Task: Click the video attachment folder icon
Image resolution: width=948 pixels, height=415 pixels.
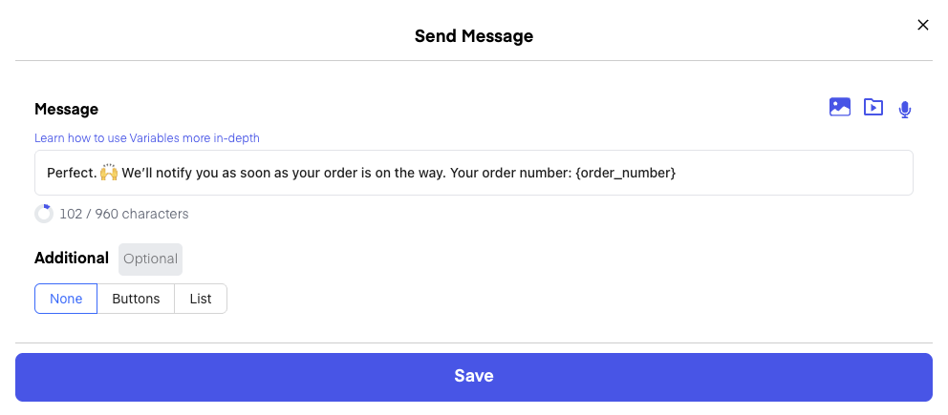Action: (x=873, y=108)
